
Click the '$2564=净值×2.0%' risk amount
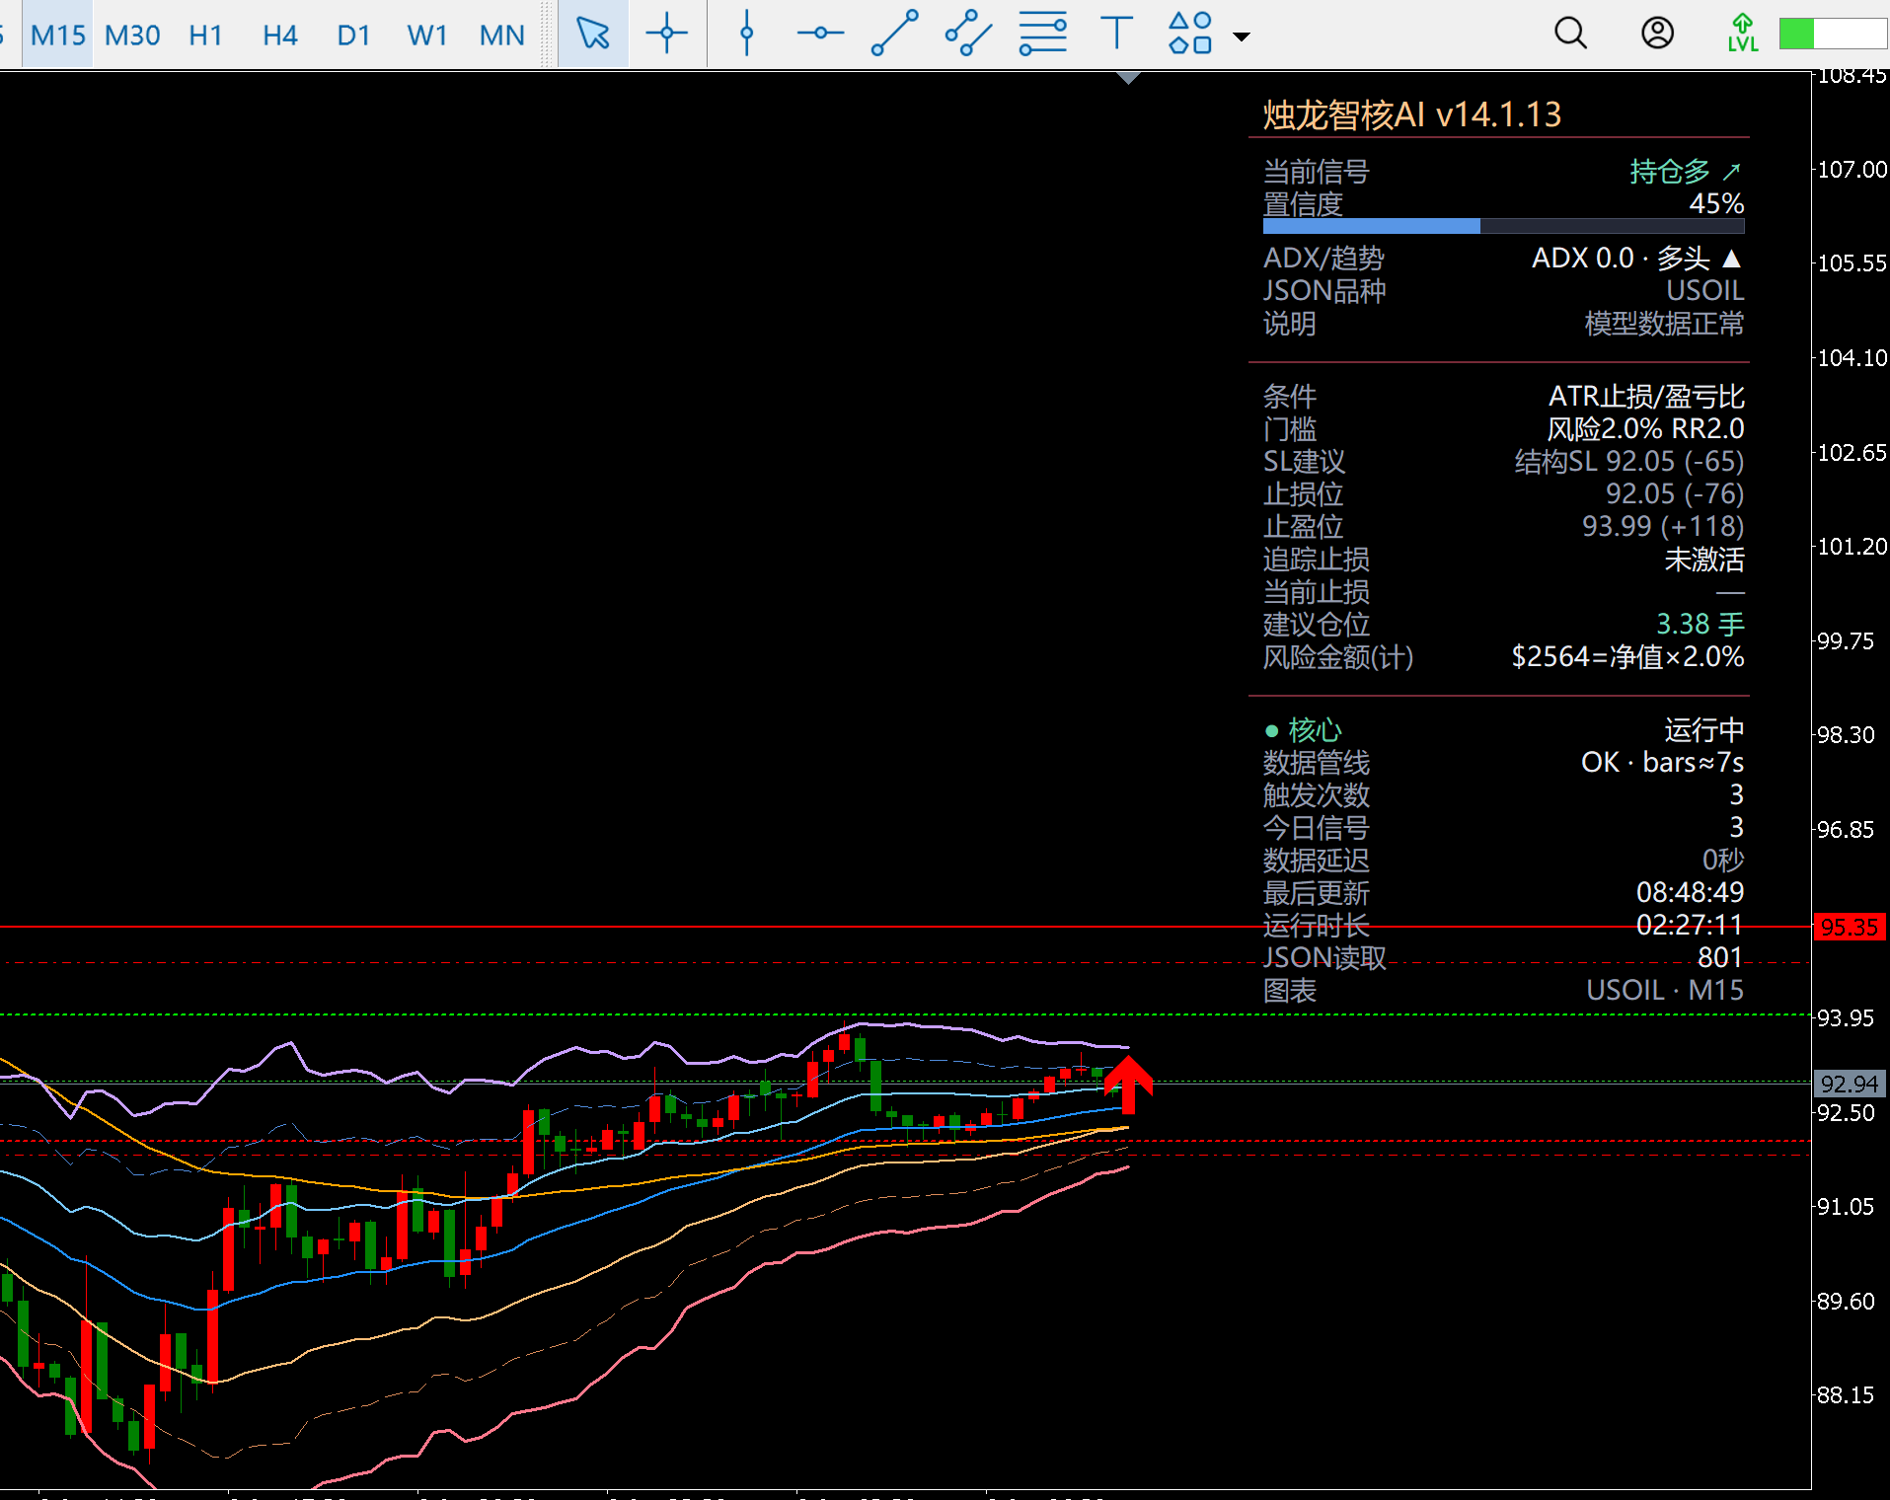pos(1627,657)
